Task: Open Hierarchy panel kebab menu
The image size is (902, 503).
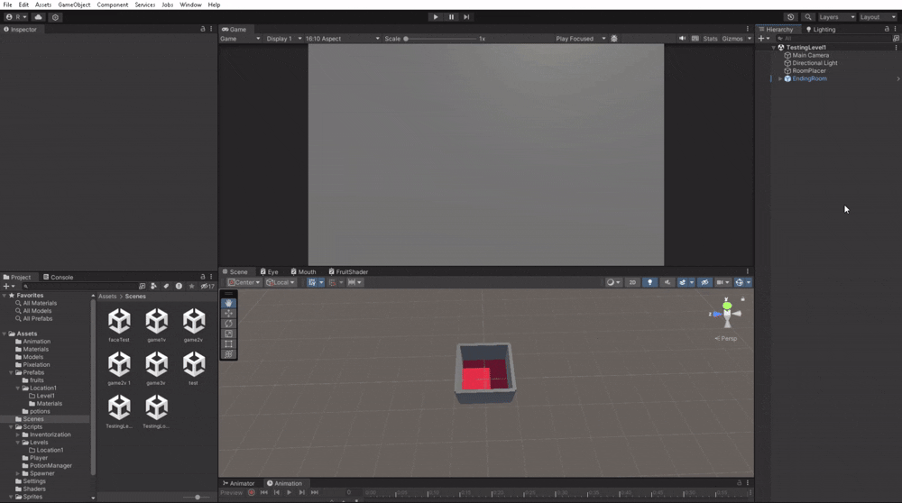Action: coord(895,29)
